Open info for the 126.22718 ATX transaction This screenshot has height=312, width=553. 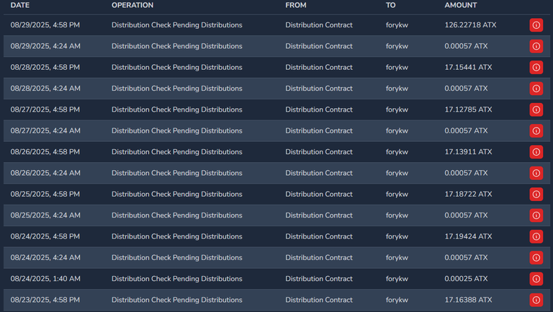click(x=536, y=25)
